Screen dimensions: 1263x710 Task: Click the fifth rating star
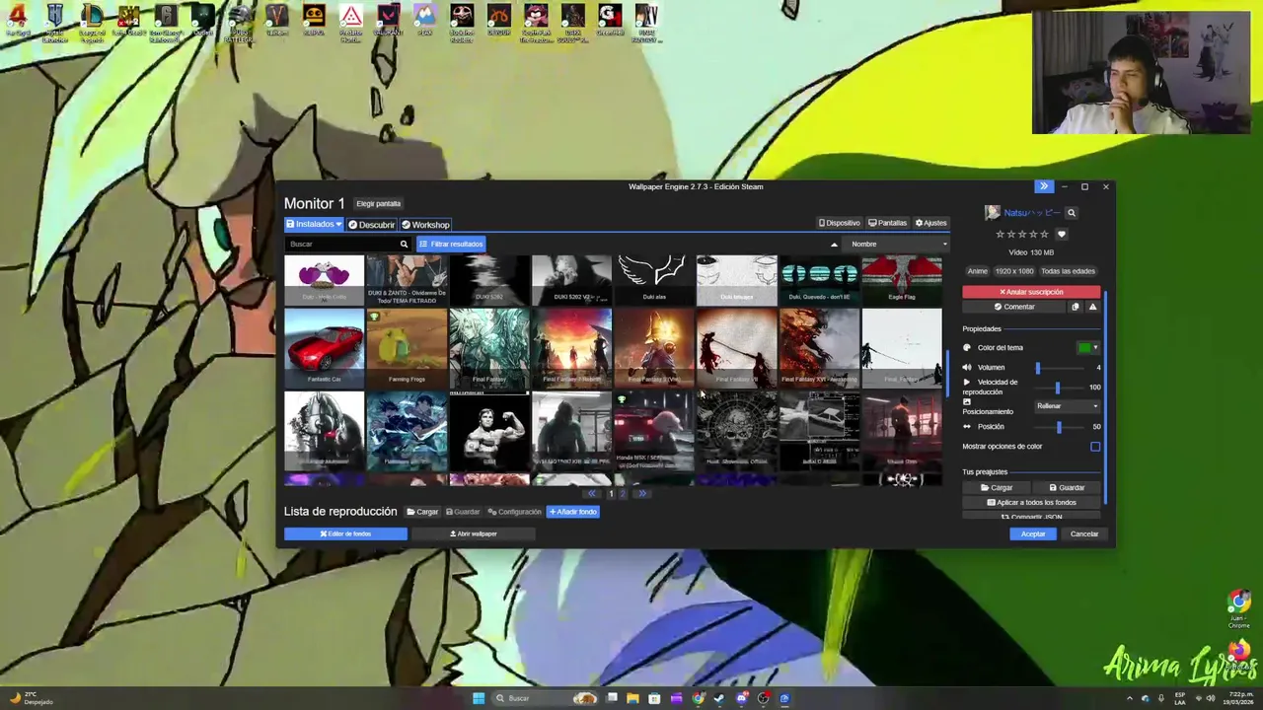[x=1044, y=235]
